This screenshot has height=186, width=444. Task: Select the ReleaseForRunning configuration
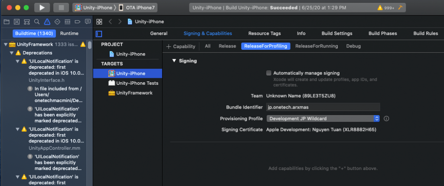pos(317,46)
